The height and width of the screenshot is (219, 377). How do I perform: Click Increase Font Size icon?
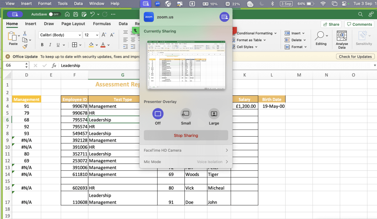coord(104,35)
